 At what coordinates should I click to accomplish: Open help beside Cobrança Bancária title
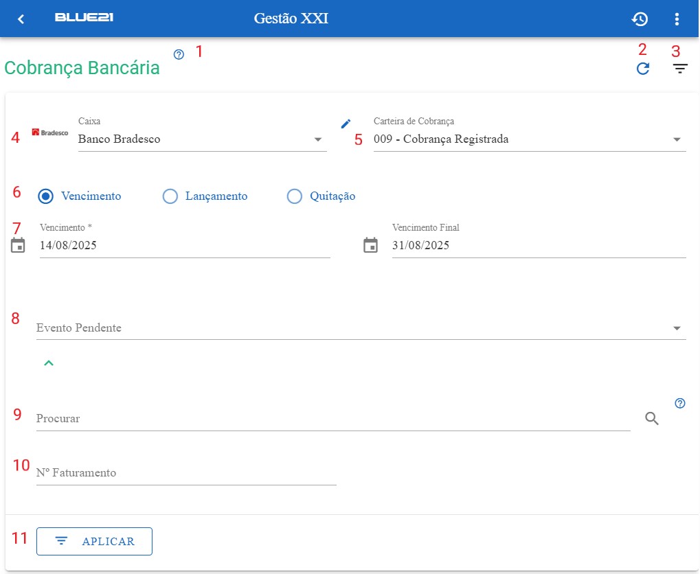click(179, 54)
